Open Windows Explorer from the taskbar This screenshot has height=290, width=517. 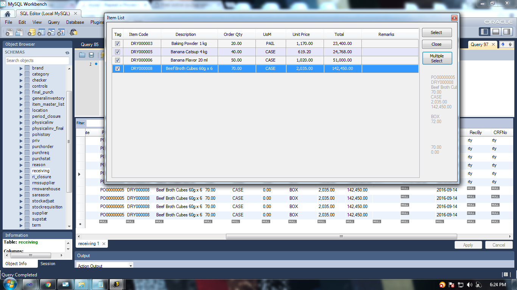(x=81, y=284)
